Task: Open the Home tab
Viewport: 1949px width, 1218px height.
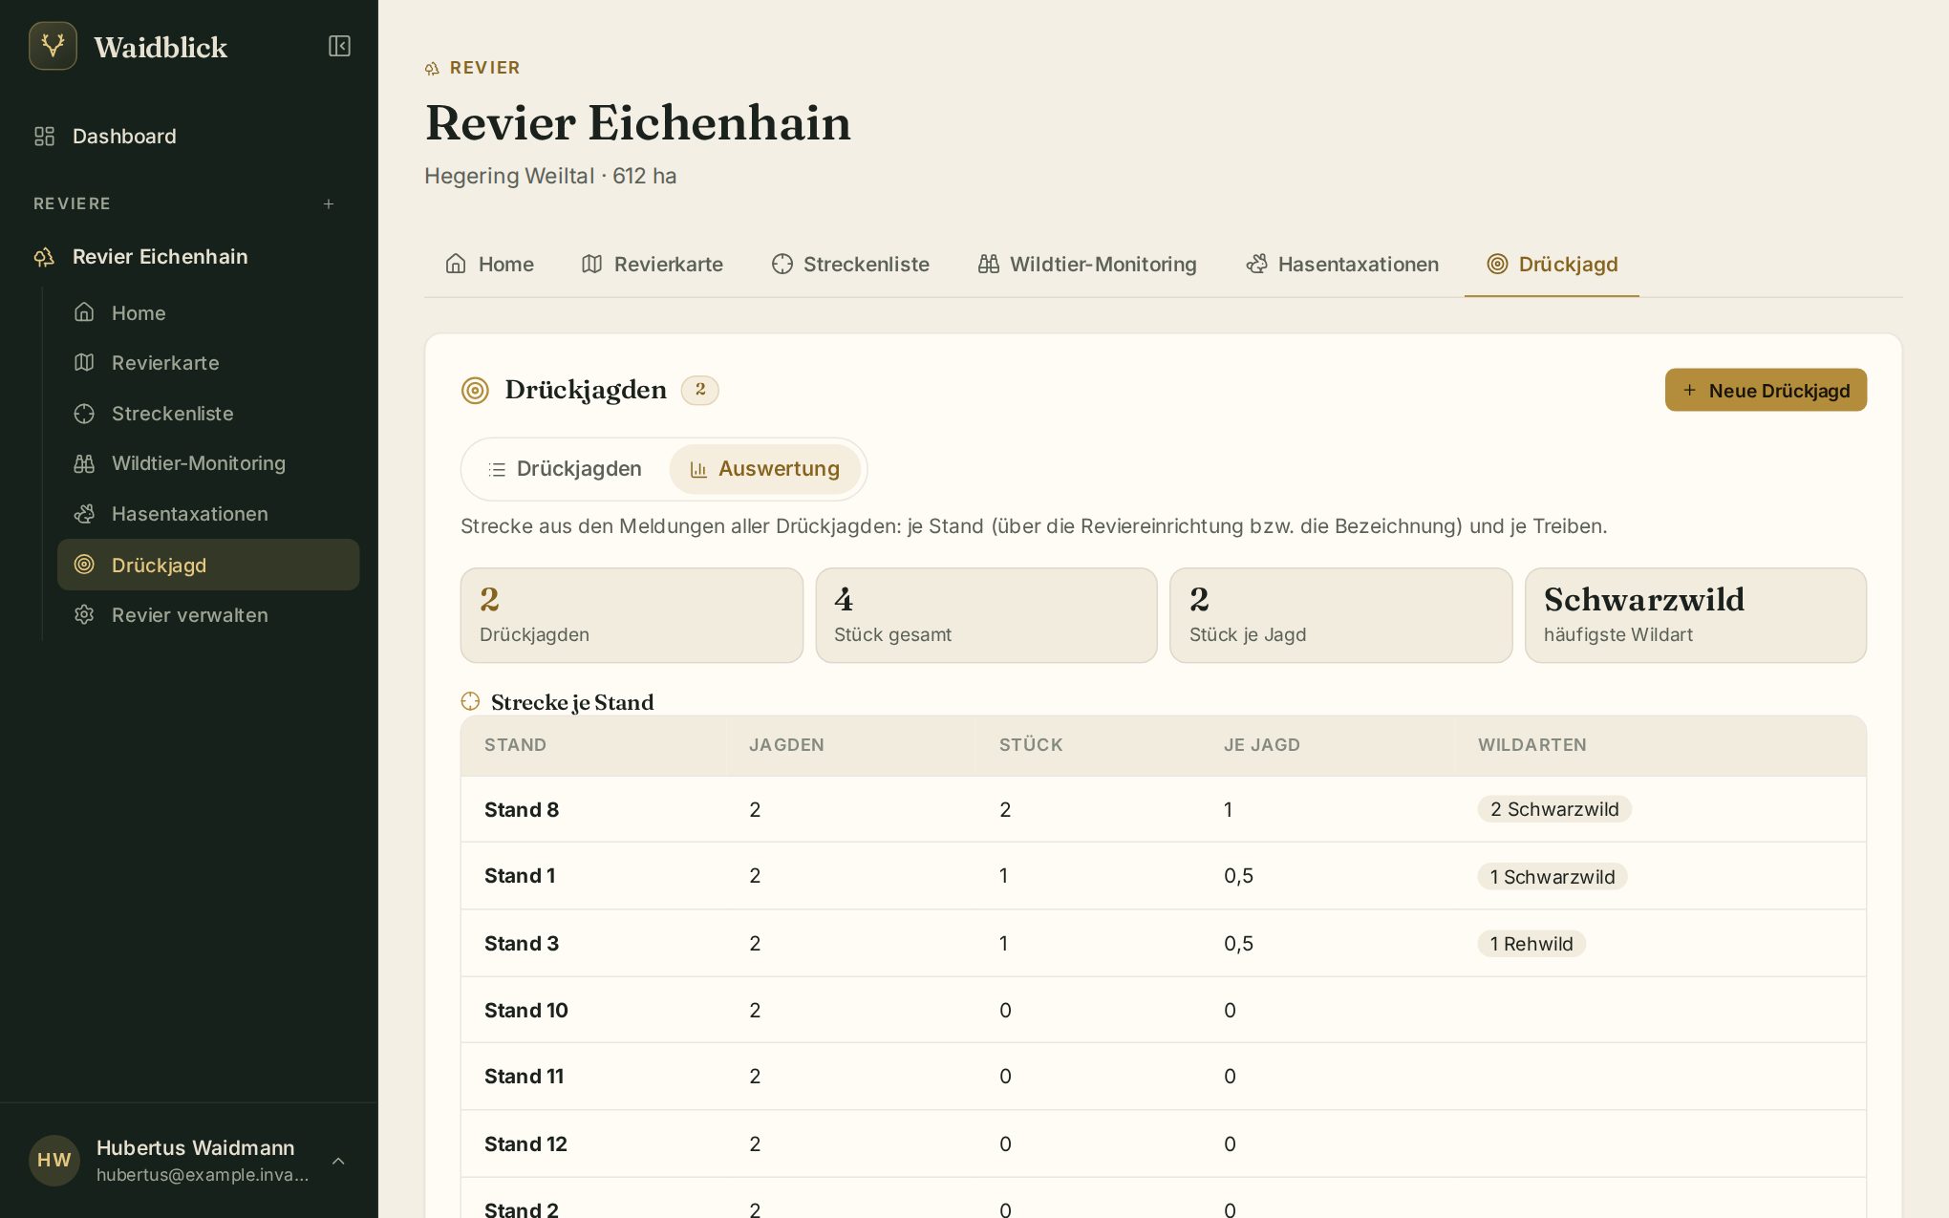Action: tap(490, 264)
